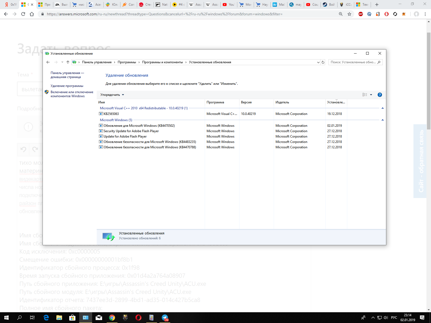The image size is (431, 323).
Task: Open the AdBlock Plus extension icon
Action: click(x=361, y=14)
